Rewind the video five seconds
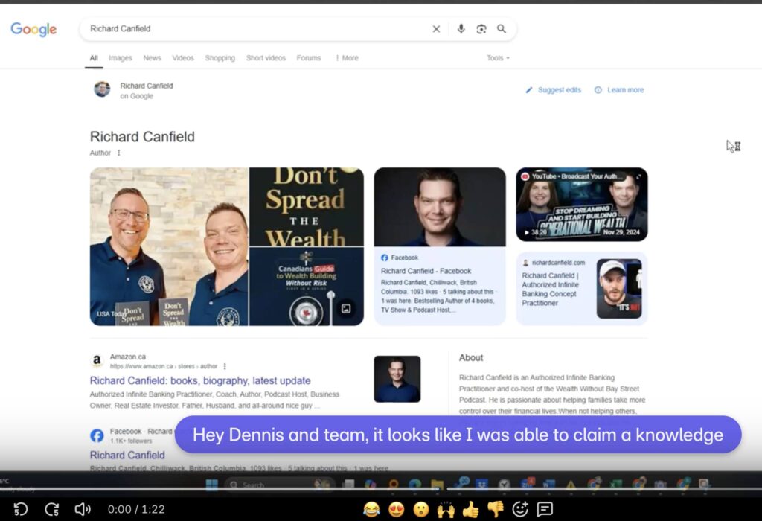The height and width of the screenshot is (521, 762). tap(20, 509)
